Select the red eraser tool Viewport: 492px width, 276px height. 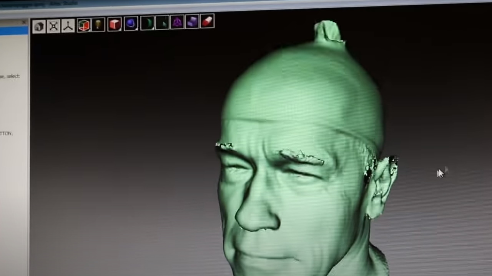click(x=207, y=21)
